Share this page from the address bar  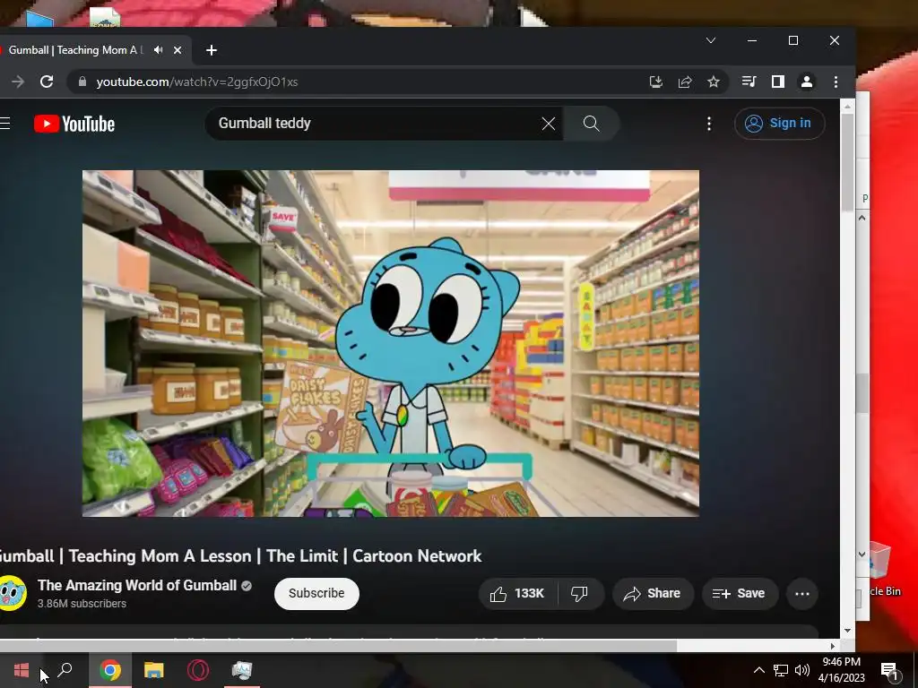[x=684, y=82]
